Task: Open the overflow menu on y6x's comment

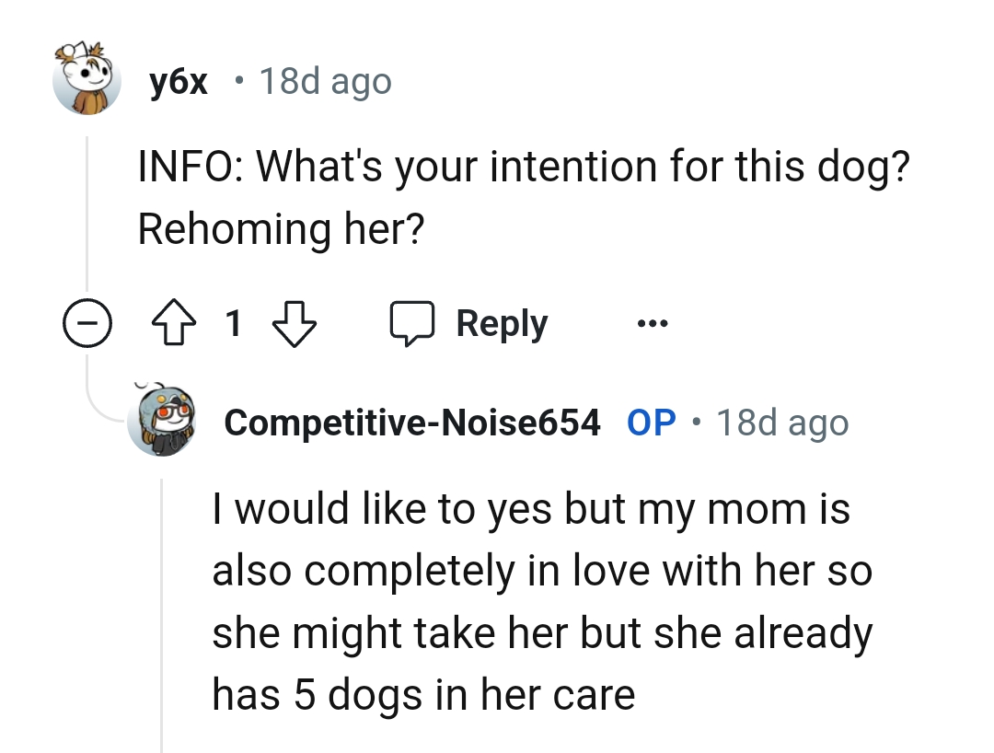Action: (652, 323)
